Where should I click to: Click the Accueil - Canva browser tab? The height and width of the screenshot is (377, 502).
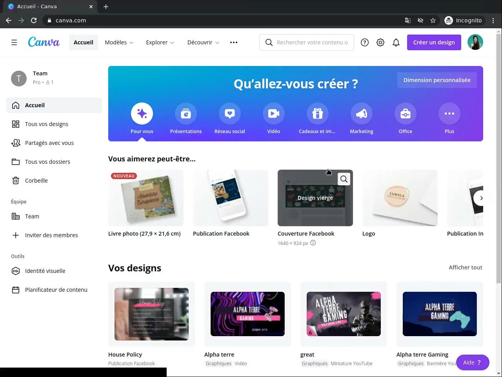(x=50, y=7)
